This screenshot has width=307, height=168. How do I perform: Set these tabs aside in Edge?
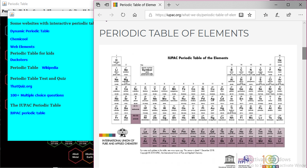tap(107, 5)
